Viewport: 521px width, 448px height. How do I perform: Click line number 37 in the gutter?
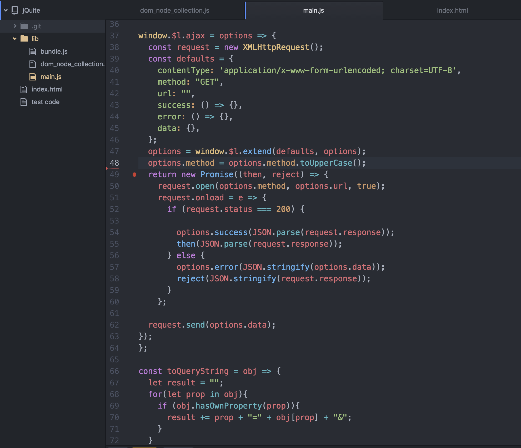coord(114,36)
